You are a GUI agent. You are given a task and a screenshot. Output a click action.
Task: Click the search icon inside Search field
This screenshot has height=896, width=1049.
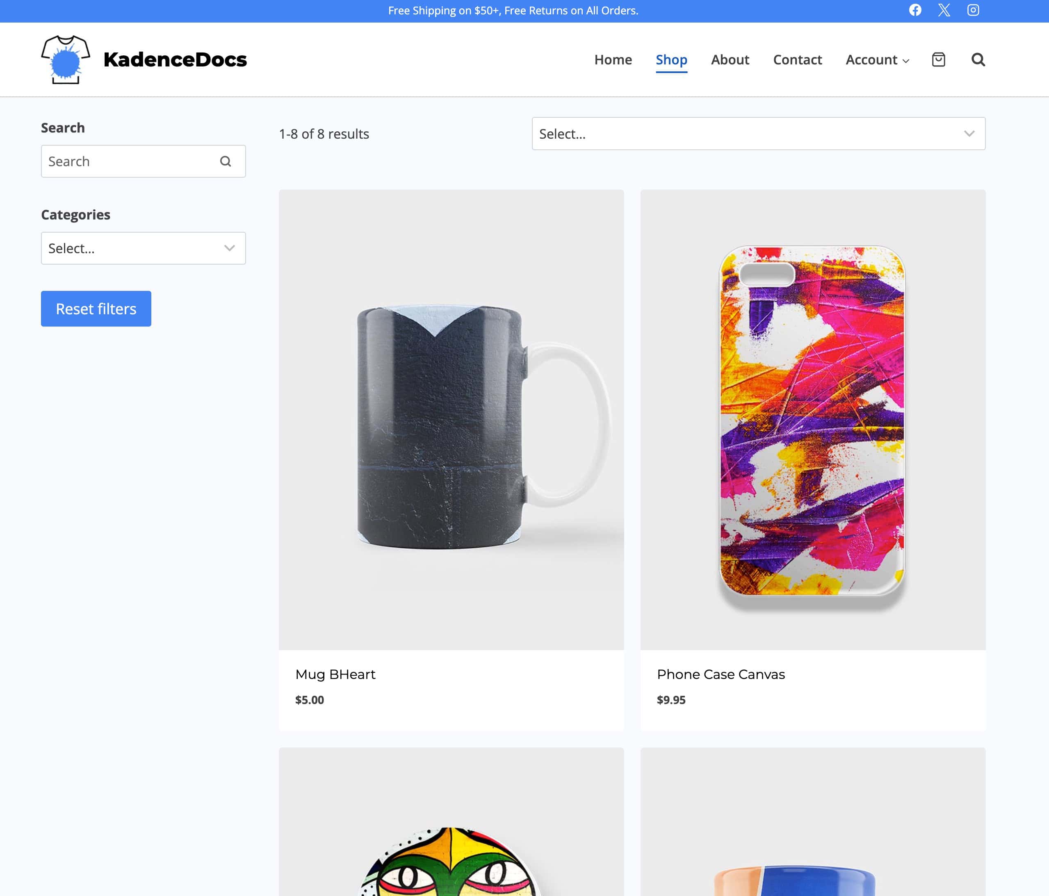(225, 161)
